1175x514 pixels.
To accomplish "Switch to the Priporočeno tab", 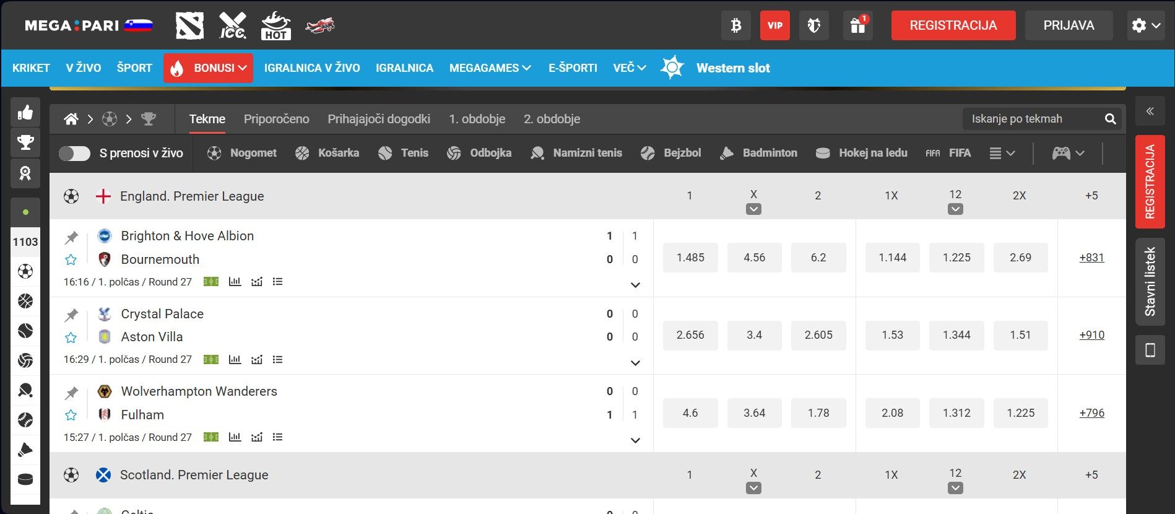I will point(276,119).
